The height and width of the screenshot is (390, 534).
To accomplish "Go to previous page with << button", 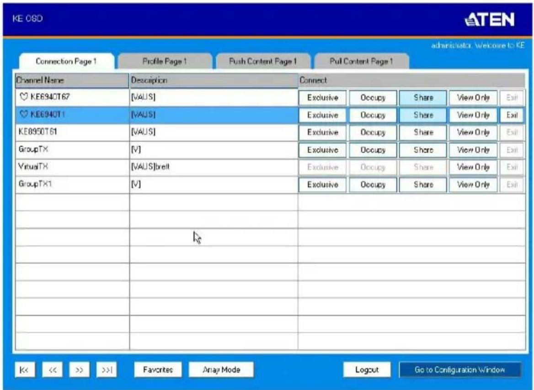I will click(x=52, y=370).
